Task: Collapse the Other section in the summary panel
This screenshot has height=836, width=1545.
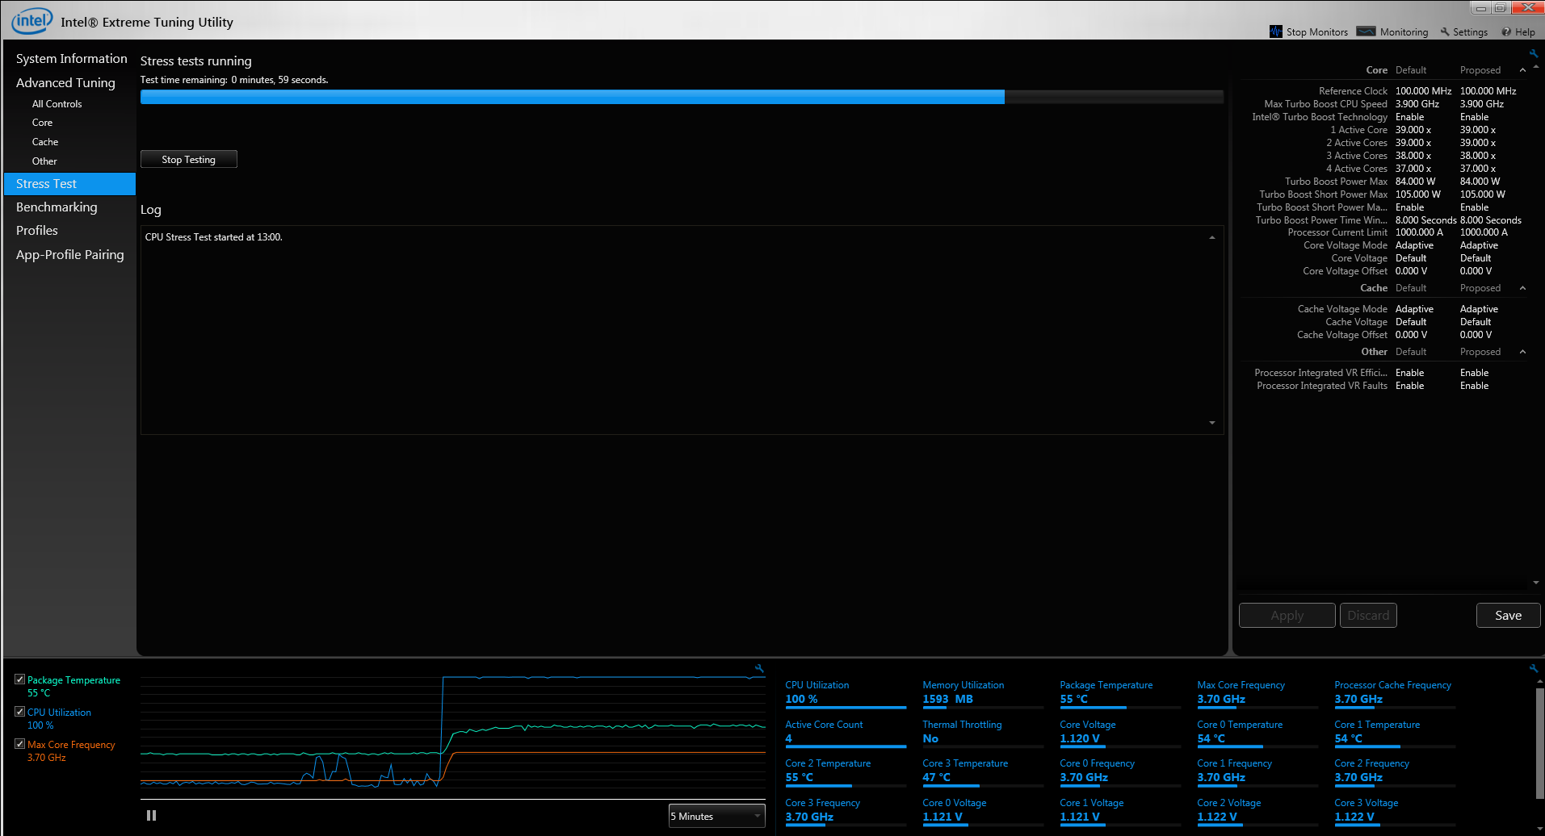Action: (1522, 352)
